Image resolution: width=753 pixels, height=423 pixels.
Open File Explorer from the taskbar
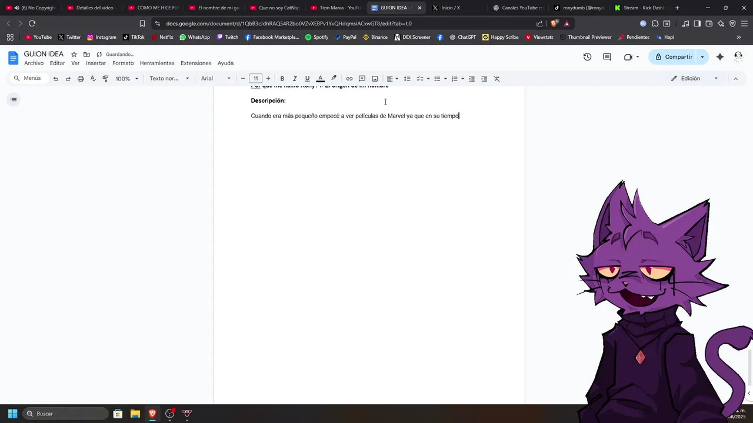(135, 414)
